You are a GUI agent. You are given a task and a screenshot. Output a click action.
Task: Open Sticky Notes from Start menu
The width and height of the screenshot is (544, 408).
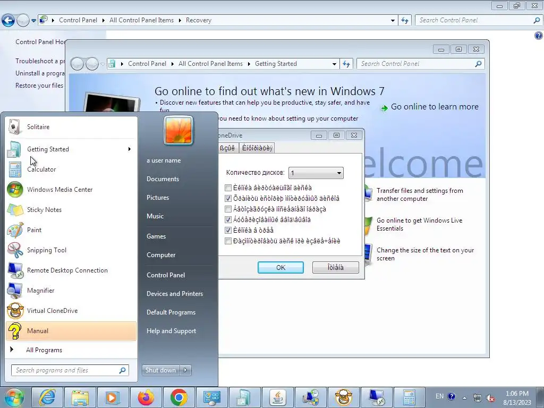pos(71,209)
